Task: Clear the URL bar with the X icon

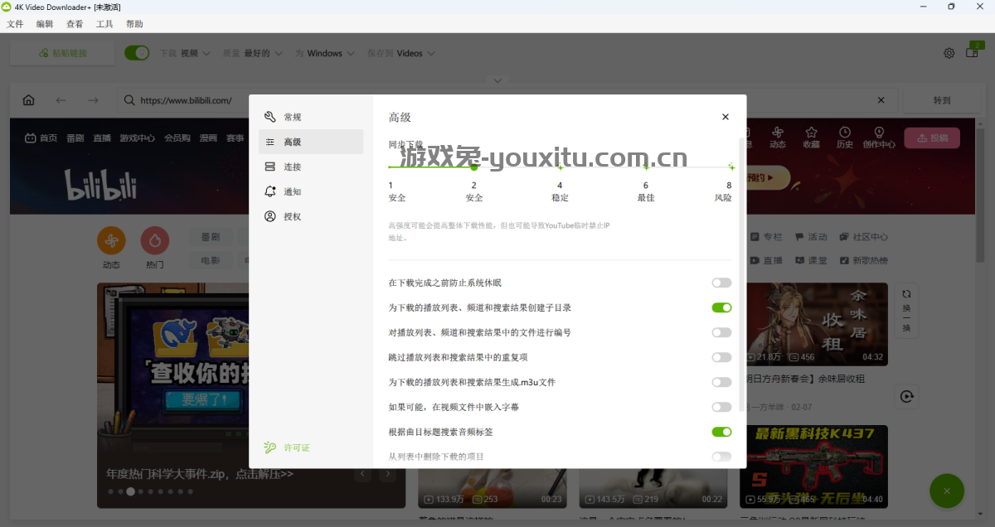Action: (881, 100)
